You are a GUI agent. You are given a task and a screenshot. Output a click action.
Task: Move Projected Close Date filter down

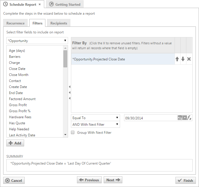coord(183,59)
